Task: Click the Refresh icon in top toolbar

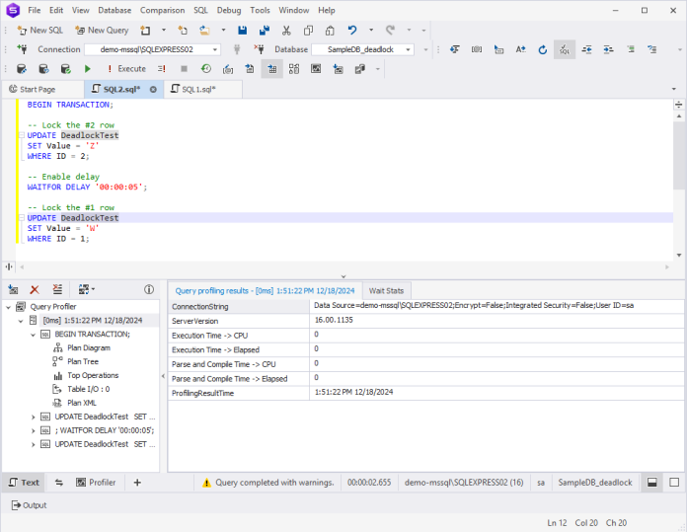Action: click(543, 49)
